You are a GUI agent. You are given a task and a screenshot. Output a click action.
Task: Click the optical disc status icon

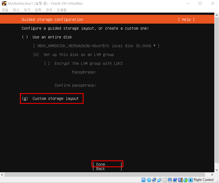point(149,180)
